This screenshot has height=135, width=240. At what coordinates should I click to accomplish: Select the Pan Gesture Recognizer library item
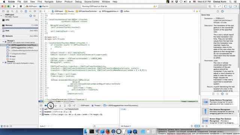click(x=219, y=111)
